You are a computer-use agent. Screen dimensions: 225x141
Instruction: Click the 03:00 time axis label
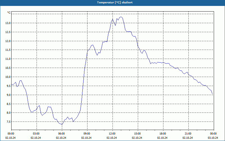click(x=37, y=134)
